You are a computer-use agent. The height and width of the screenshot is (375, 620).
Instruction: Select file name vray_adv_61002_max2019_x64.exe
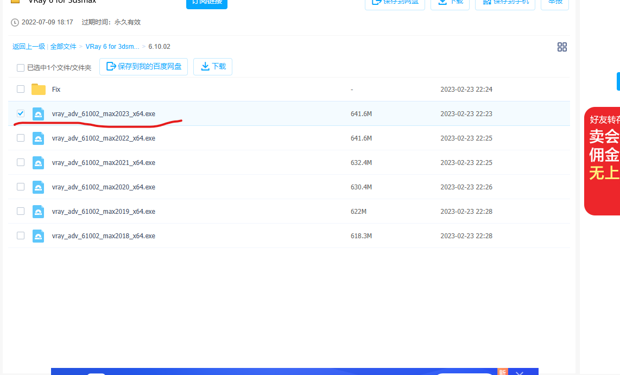[104, 212]
